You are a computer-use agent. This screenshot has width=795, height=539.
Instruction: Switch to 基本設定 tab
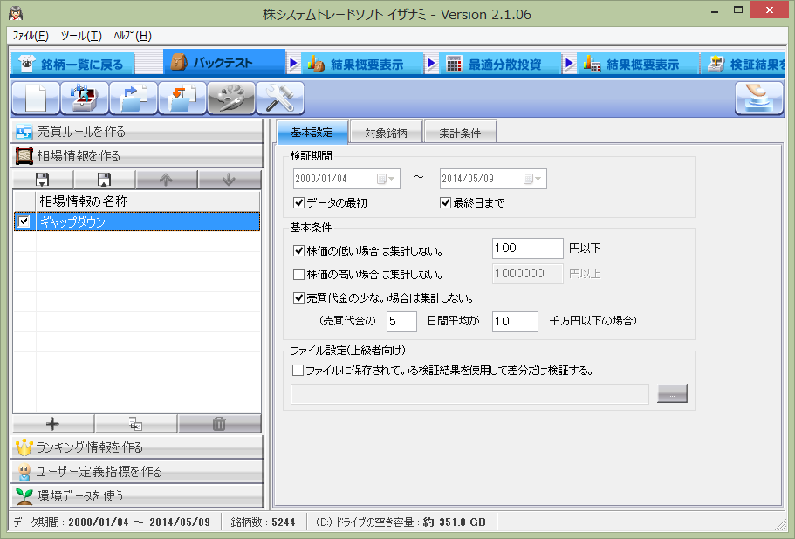[312, 133]
